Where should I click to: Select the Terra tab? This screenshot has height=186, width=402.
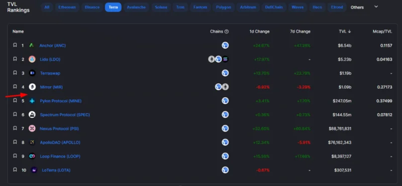(x=113, y=7)
